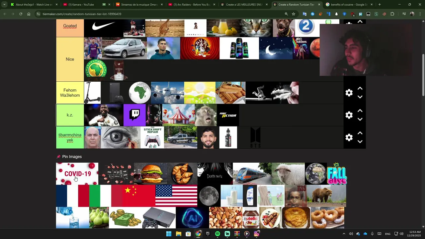Select the COVID-19 image
The image size is (425, 239).
pos(77,174)
